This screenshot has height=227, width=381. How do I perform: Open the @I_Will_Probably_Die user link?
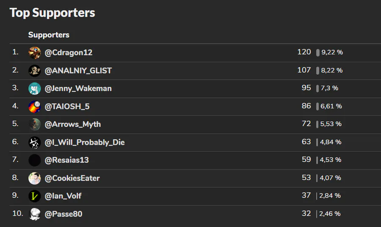click(x=85, y=142)
